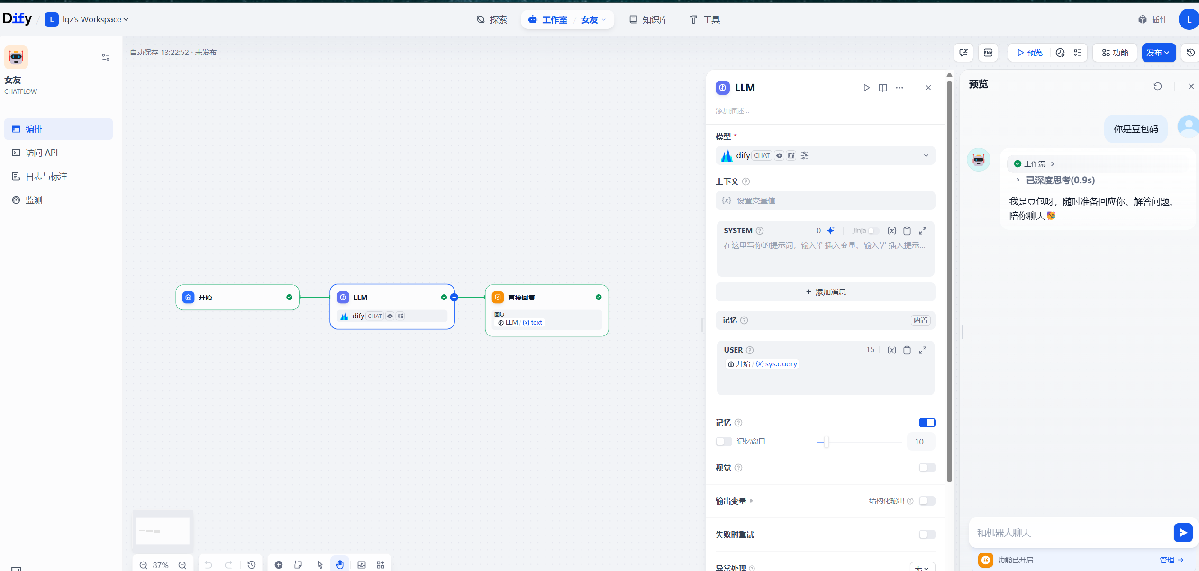This screenshot has width=1199, height=571.
Task: Select the hand pan mode tool
Action: pos(340,564)
